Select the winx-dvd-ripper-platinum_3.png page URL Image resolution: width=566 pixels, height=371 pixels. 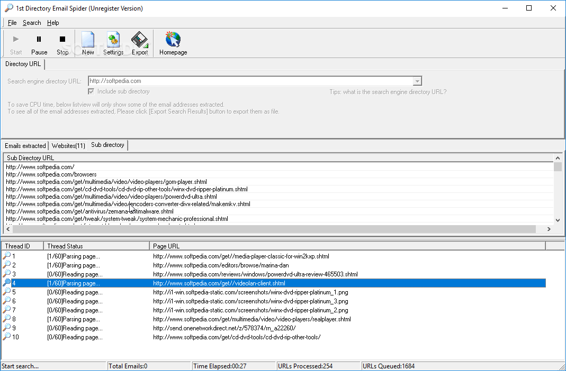(x=250, y=301)
